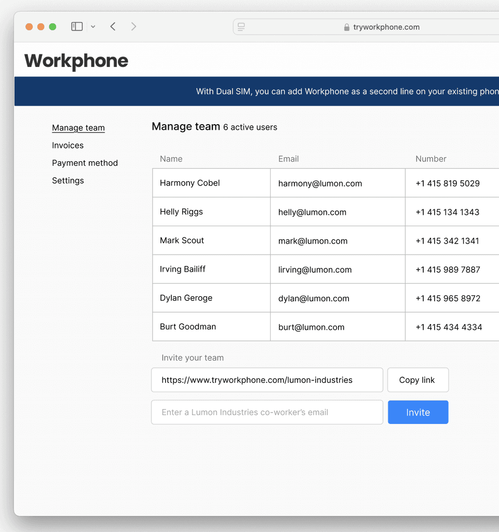Go forward with the browser forward arrow
This screenshot has width=499, height=532.
pyautogui.click(x=133, y=26)
